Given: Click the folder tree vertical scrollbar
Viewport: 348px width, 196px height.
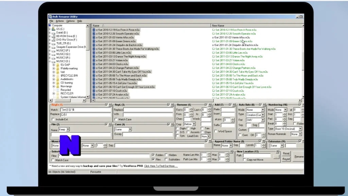Looking at the screenshot, I should click(88, 61).
